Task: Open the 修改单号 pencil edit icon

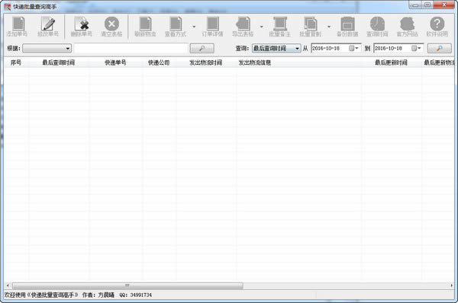Action: pos(48,27)
